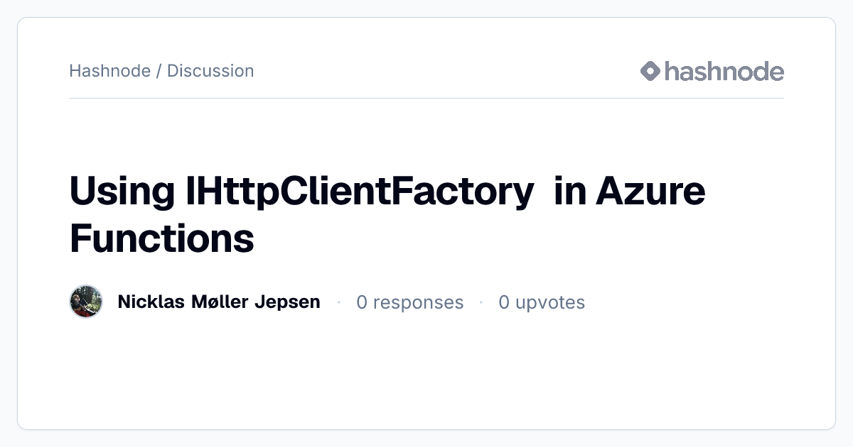Select the Hashnode breadcrumb word
The image size is (853, 447).
[x=109, y=71]
